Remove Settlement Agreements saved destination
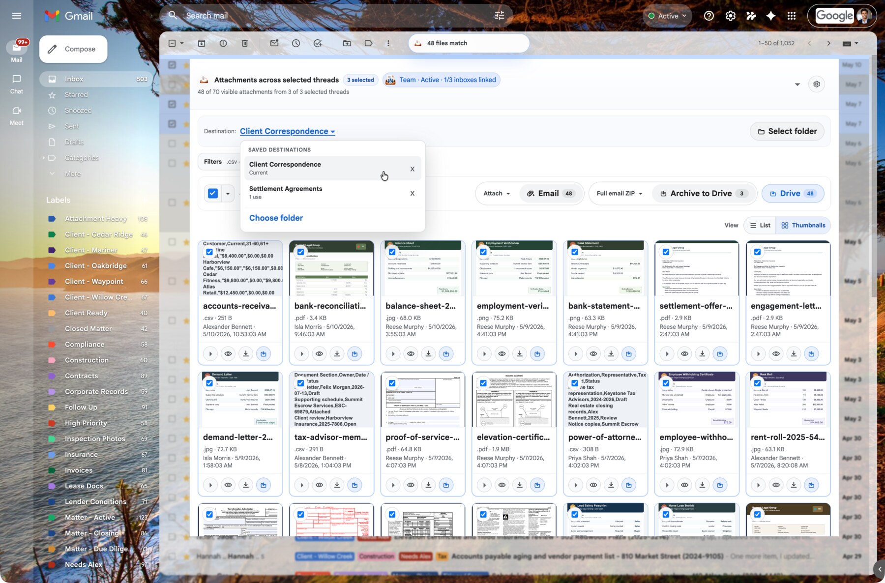 [x=413, y=193]
